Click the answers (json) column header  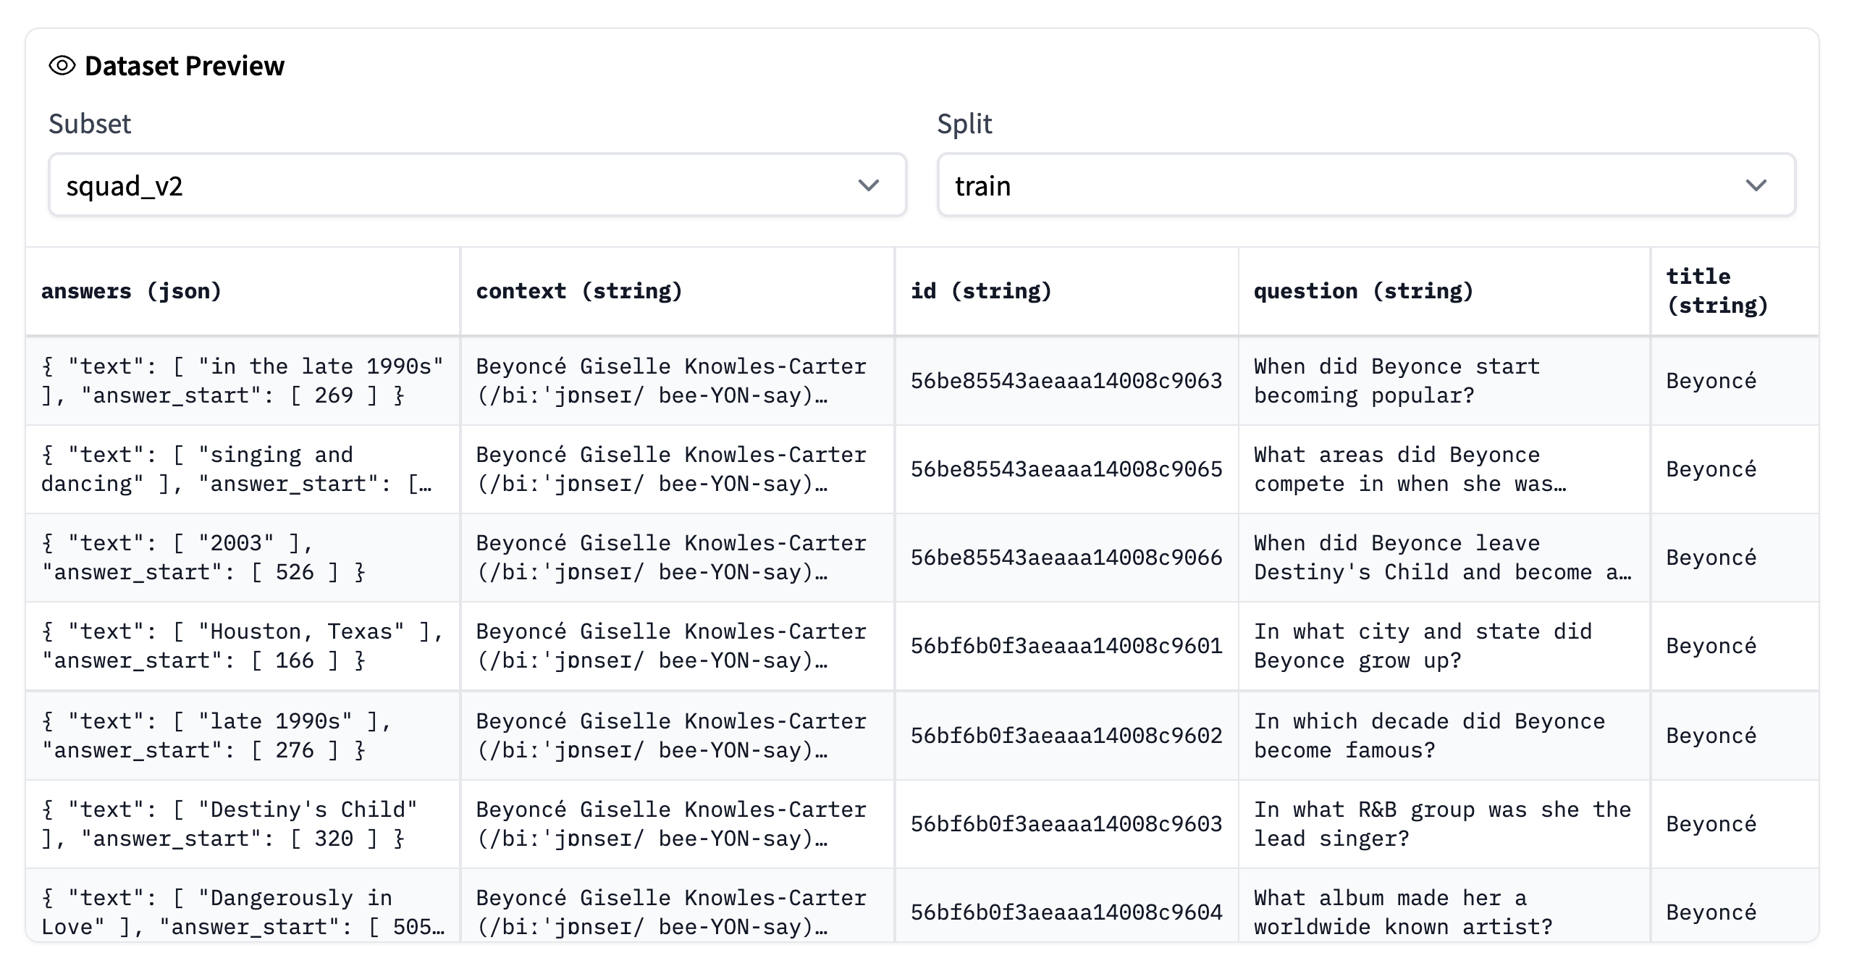[x=131, y=291]
